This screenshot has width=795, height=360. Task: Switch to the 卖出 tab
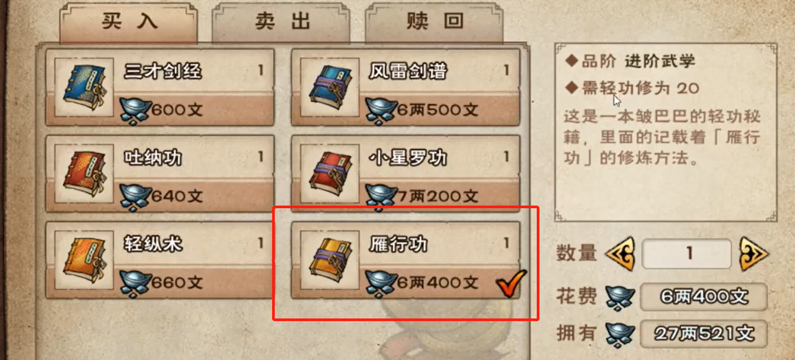(282, 22)
